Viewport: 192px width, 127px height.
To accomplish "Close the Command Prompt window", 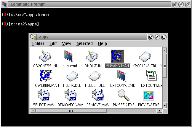I will point(174,4).
